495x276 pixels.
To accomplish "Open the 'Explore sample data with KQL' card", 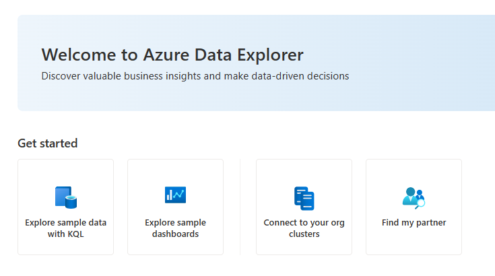I will pos(66,207).
